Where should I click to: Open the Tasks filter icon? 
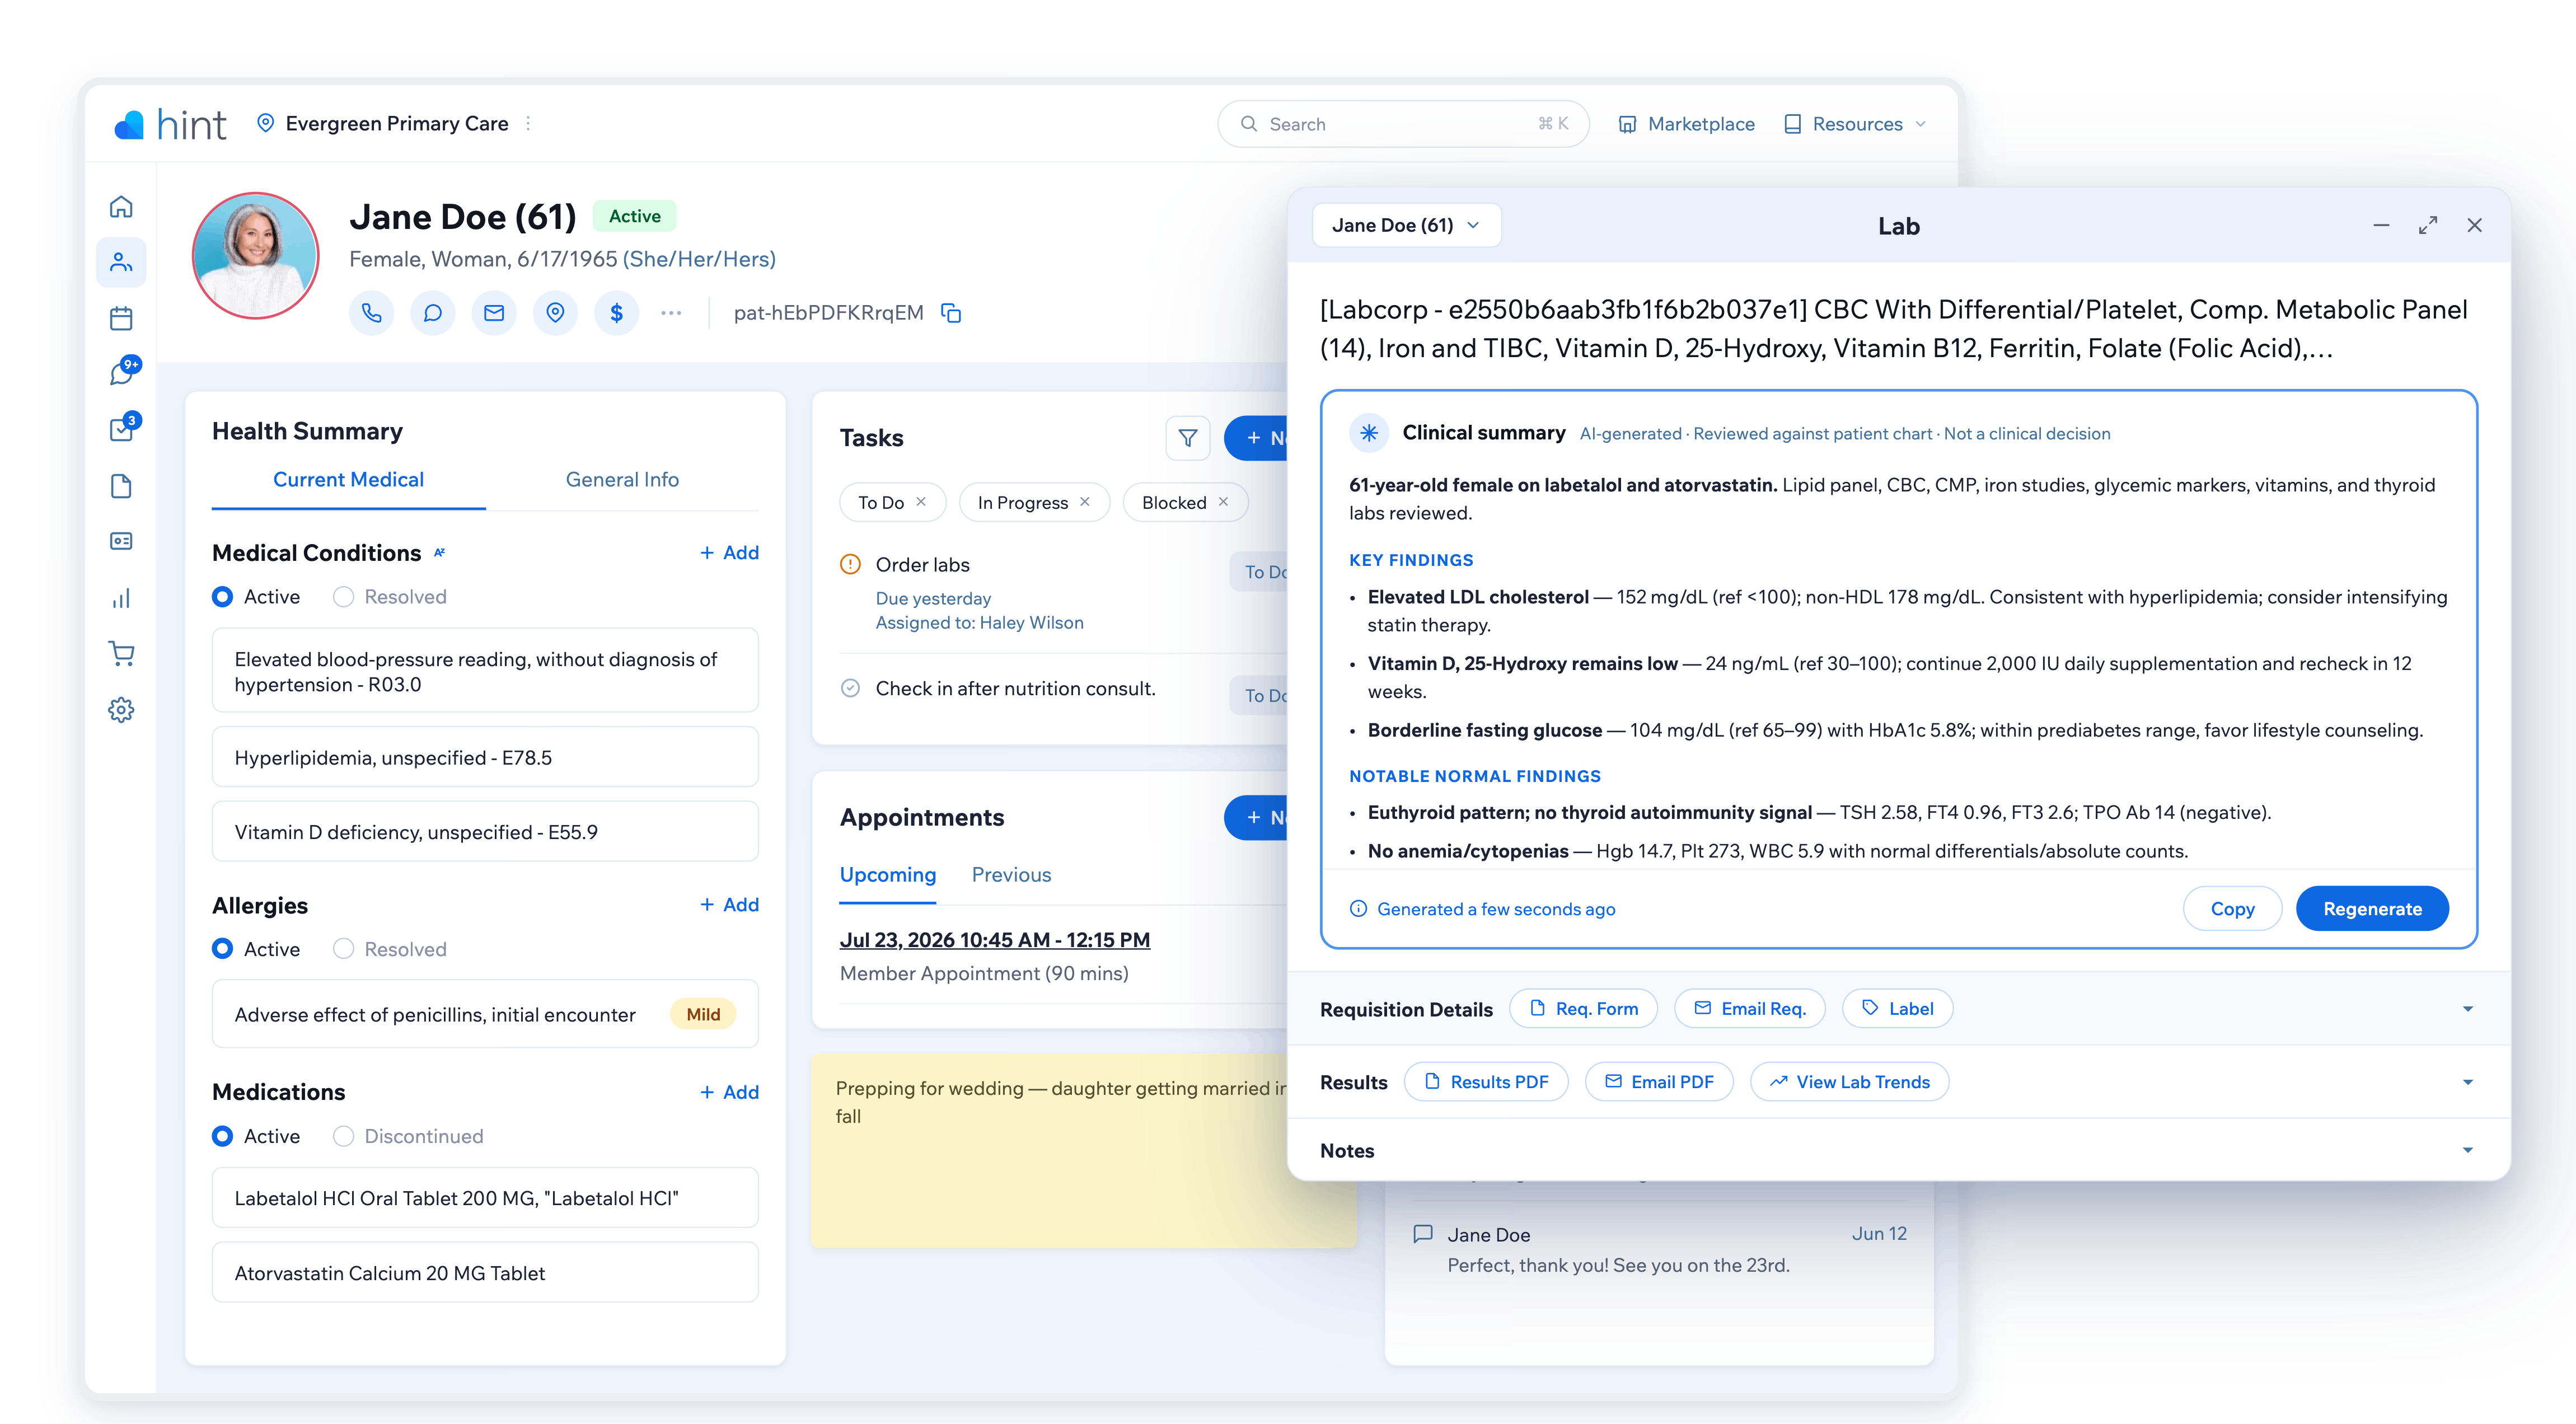pos(1188,438)
